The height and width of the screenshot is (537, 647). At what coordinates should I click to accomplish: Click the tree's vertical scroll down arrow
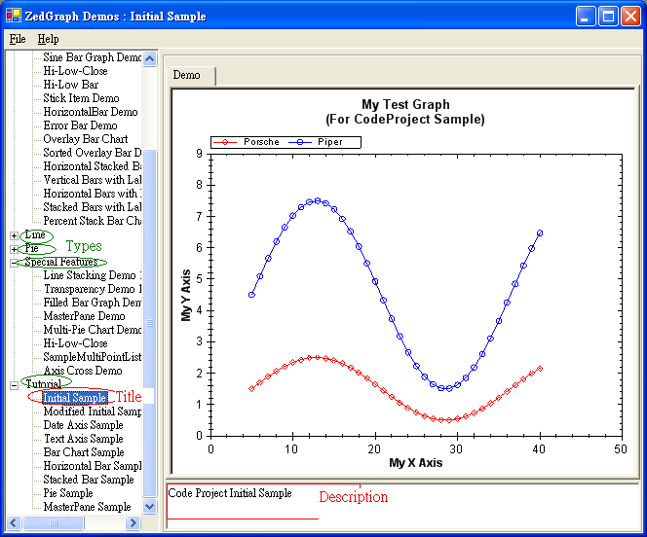click(x=149, y=506)
